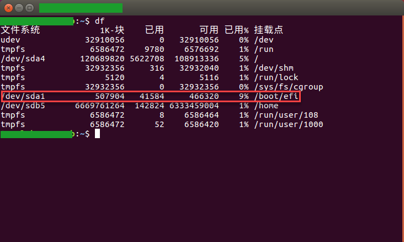The width and height of the screenshot is (404, 242).
Task: Click the 可用 column header
Action: 209,30
